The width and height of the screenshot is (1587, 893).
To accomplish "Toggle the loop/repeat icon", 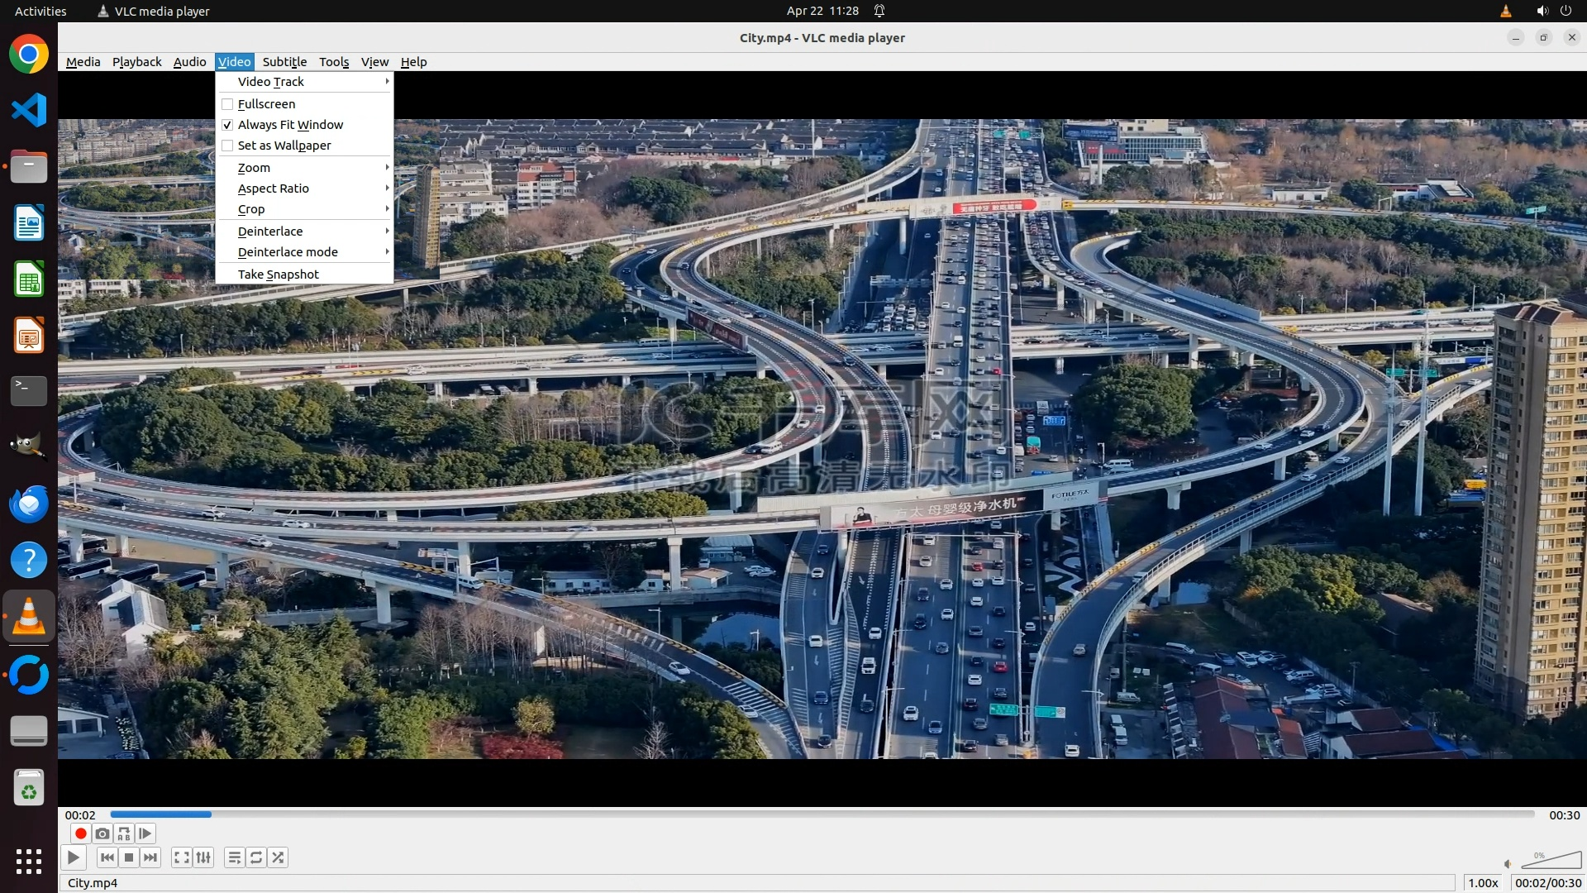I will 256,857.
